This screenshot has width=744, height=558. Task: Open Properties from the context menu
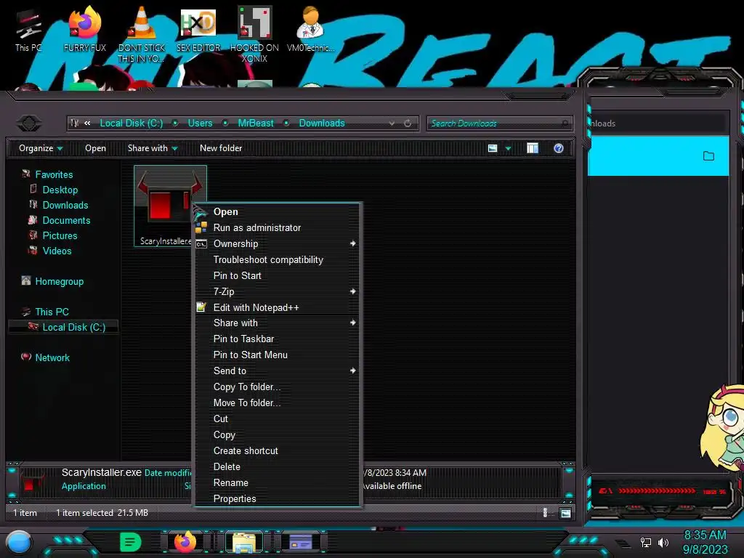[278, 498]
